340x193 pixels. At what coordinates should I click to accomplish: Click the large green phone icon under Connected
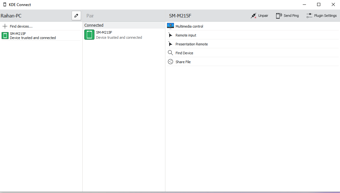(x=89, y=35)
